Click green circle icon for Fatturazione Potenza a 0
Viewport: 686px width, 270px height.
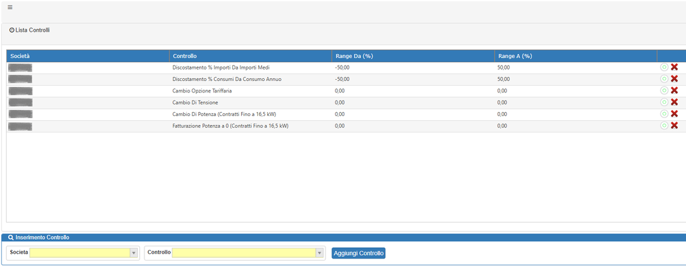pyautogui.click(x=664, y=126)
